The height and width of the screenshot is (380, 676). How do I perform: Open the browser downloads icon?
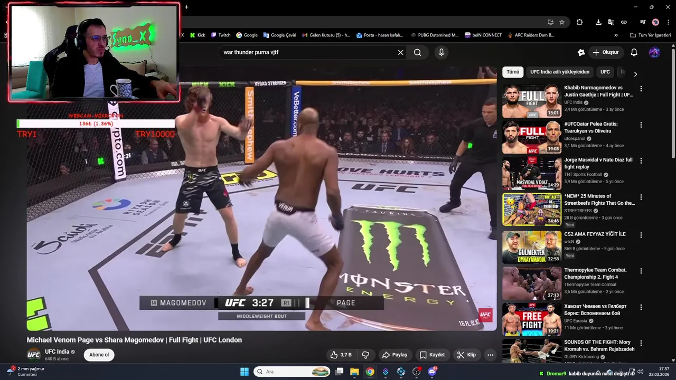click(598, 22)
